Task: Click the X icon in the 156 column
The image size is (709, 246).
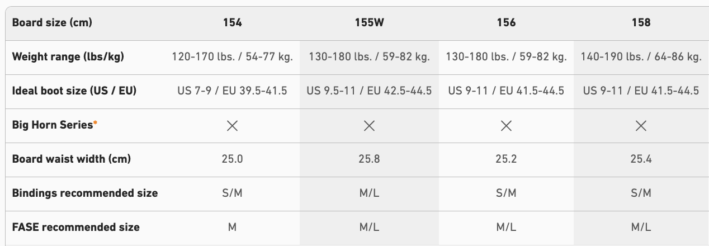Action: 506,126
